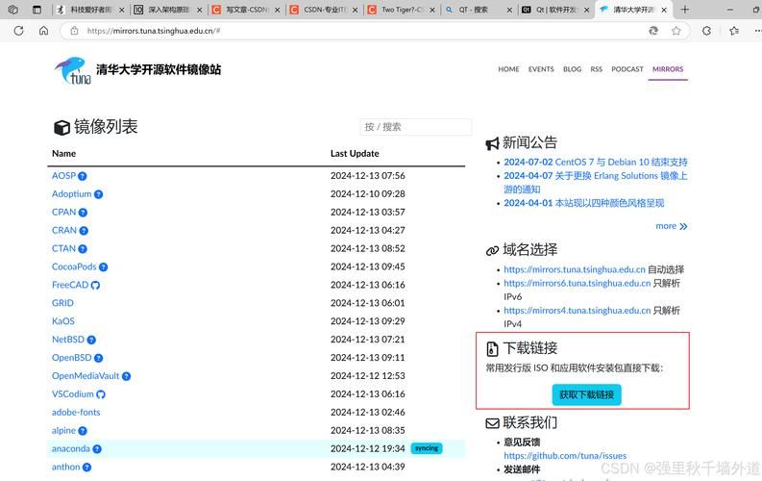The image size is (762, 481).
Task: Switch to the Two Tiger browser tab
Action: pos(402,10)
